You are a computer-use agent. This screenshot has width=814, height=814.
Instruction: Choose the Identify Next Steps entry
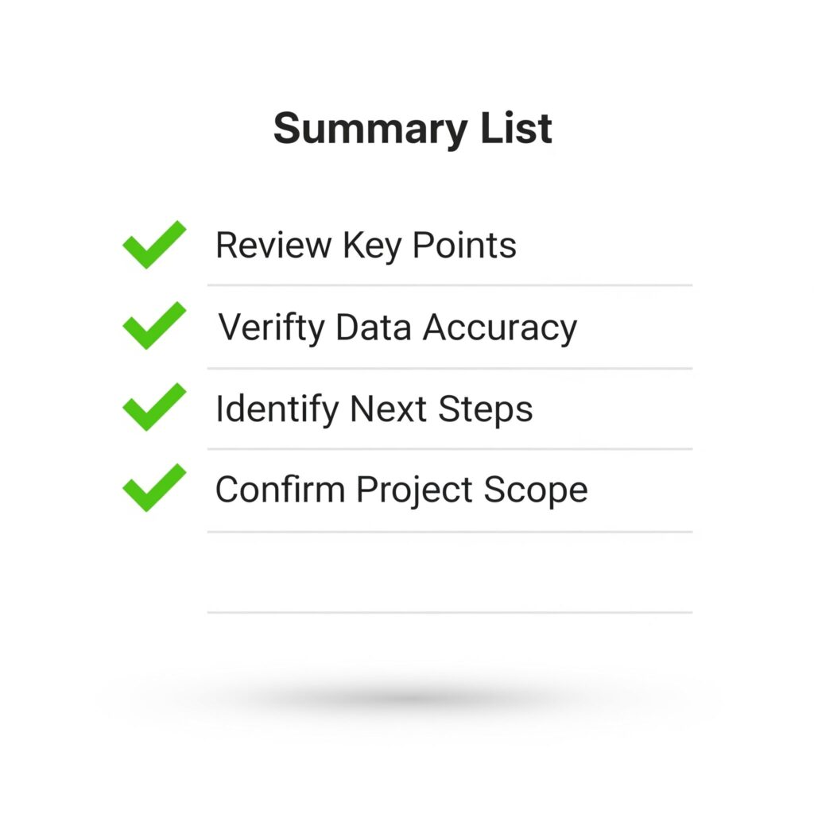374,409
